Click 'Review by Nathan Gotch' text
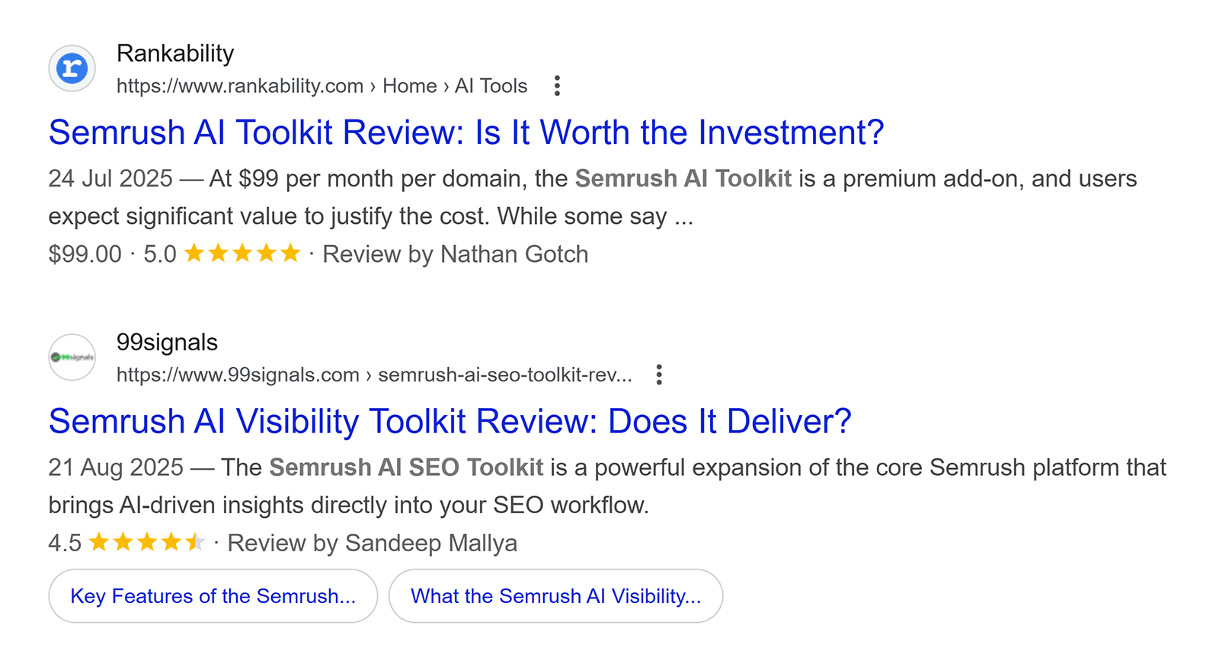 click(x=455, y=254)
